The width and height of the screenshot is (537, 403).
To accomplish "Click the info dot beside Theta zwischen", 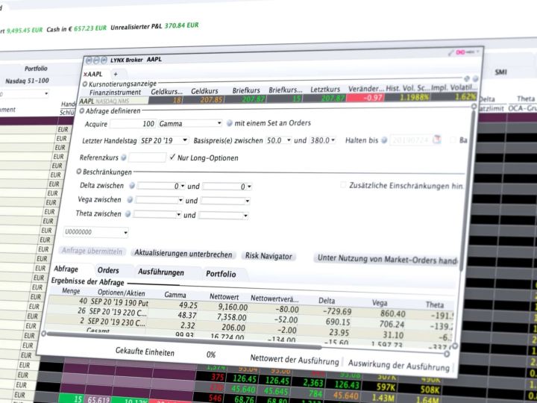I will pos(128,215).
